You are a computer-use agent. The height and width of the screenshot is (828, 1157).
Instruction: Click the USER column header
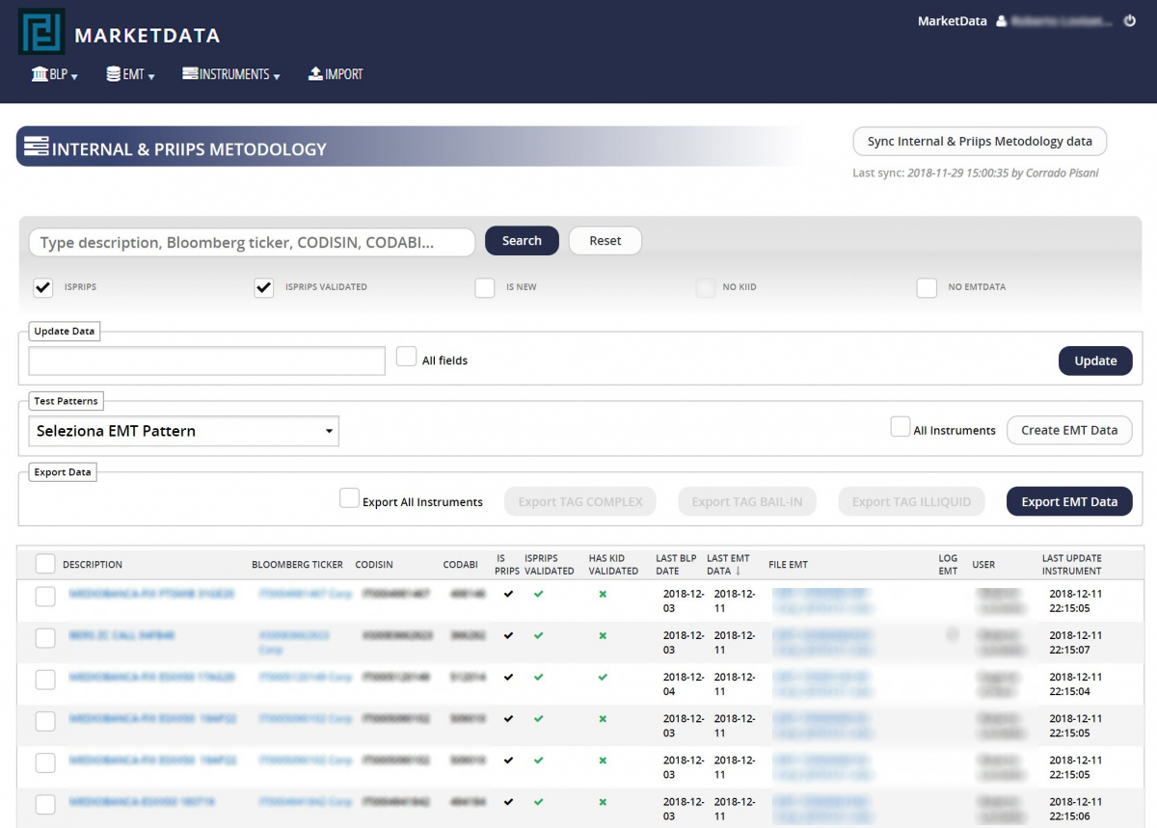tap(983, 565)
